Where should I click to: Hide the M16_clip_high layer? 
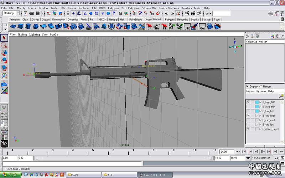tap(248, 116)
